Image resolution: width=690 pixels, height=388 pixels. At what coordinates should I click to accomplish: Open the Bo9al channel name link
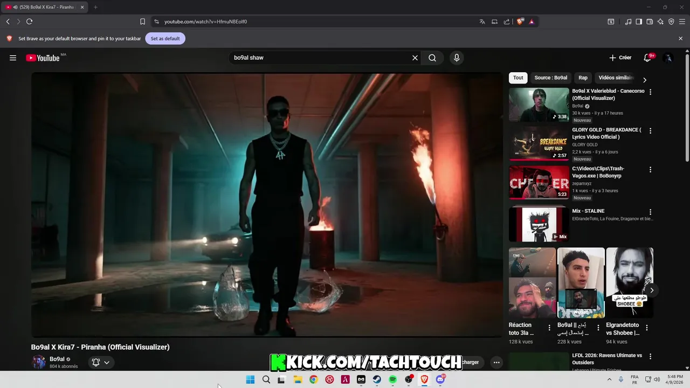click(x=57, y=359)
